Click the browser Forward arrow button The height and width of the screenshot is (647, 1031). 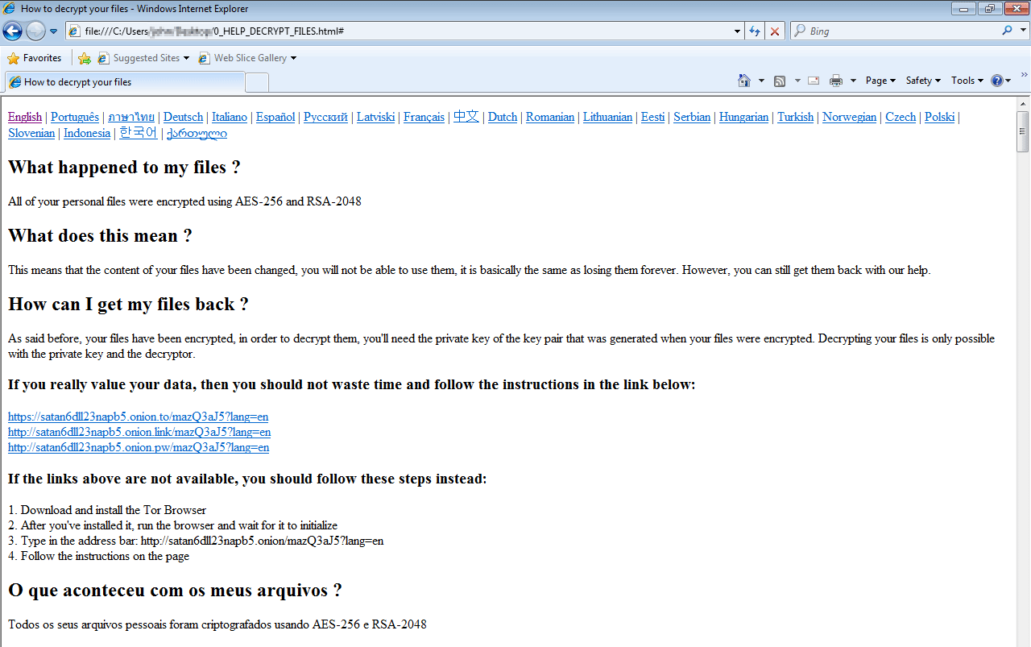pos(35,31)
